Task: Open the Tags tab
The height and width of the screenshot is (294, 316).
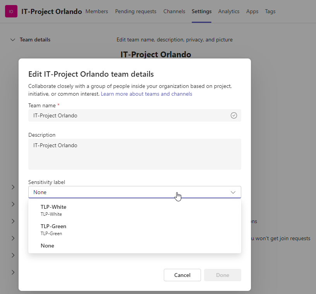Action: click(x=270, y=12)
